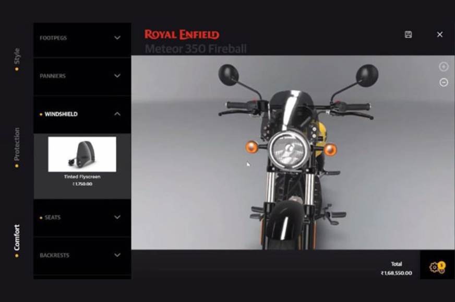Switch to the Style tab

tap(17, 57)
